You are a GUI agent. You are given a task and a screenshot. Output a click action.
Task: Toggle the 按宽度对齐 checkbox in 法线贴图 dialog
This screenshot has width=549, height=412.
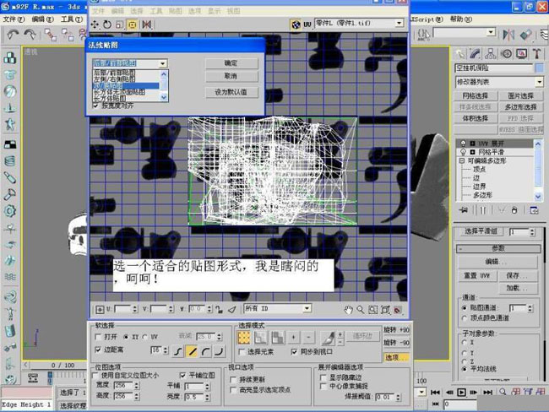pyautogui.click(x=95, y=106)
